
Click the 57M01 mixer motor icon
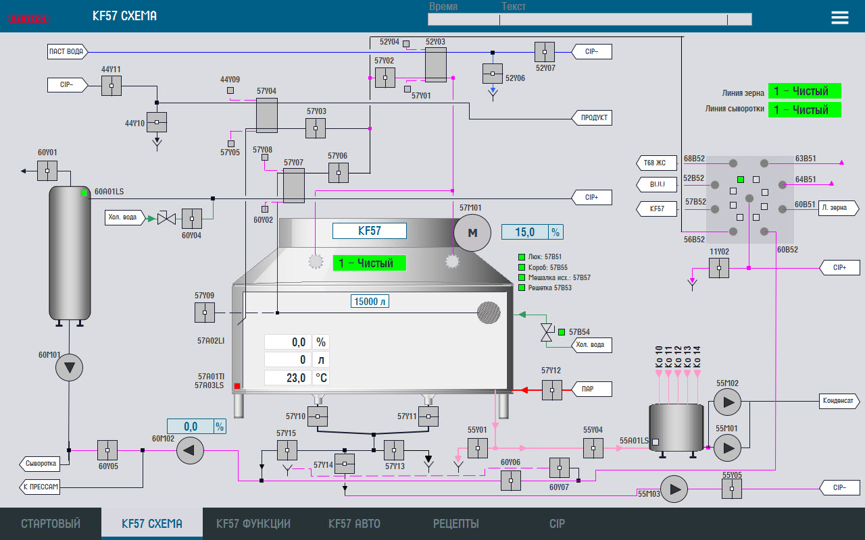point(473,234)
